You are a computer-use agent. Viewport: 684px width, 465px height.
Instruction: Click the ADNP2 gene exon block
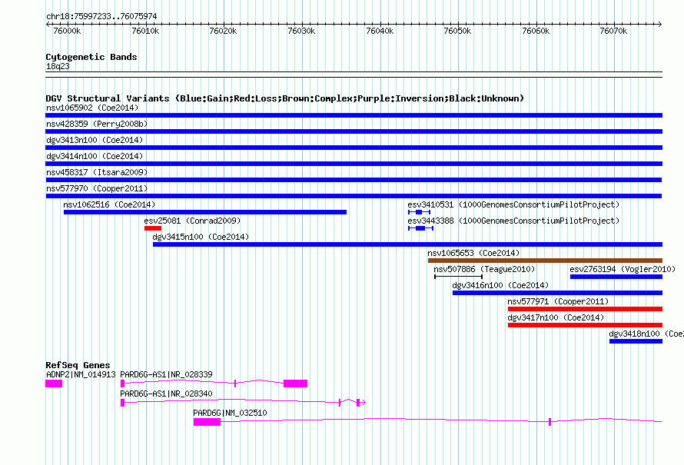click(x=54, y=384)
